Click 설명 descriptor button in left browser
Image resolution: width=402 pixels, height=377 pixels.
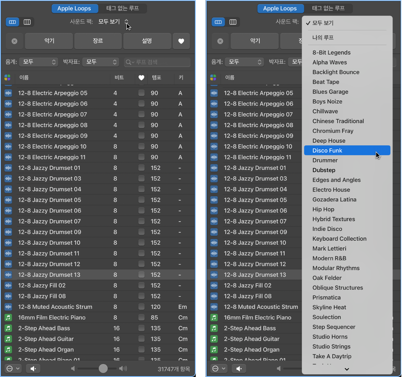(x=147, y=41)
